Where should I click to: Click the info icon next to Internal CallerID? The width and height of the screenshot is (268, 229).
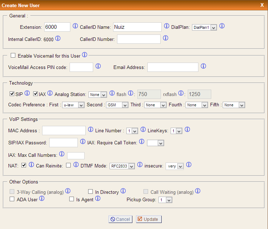click(58, 38)
